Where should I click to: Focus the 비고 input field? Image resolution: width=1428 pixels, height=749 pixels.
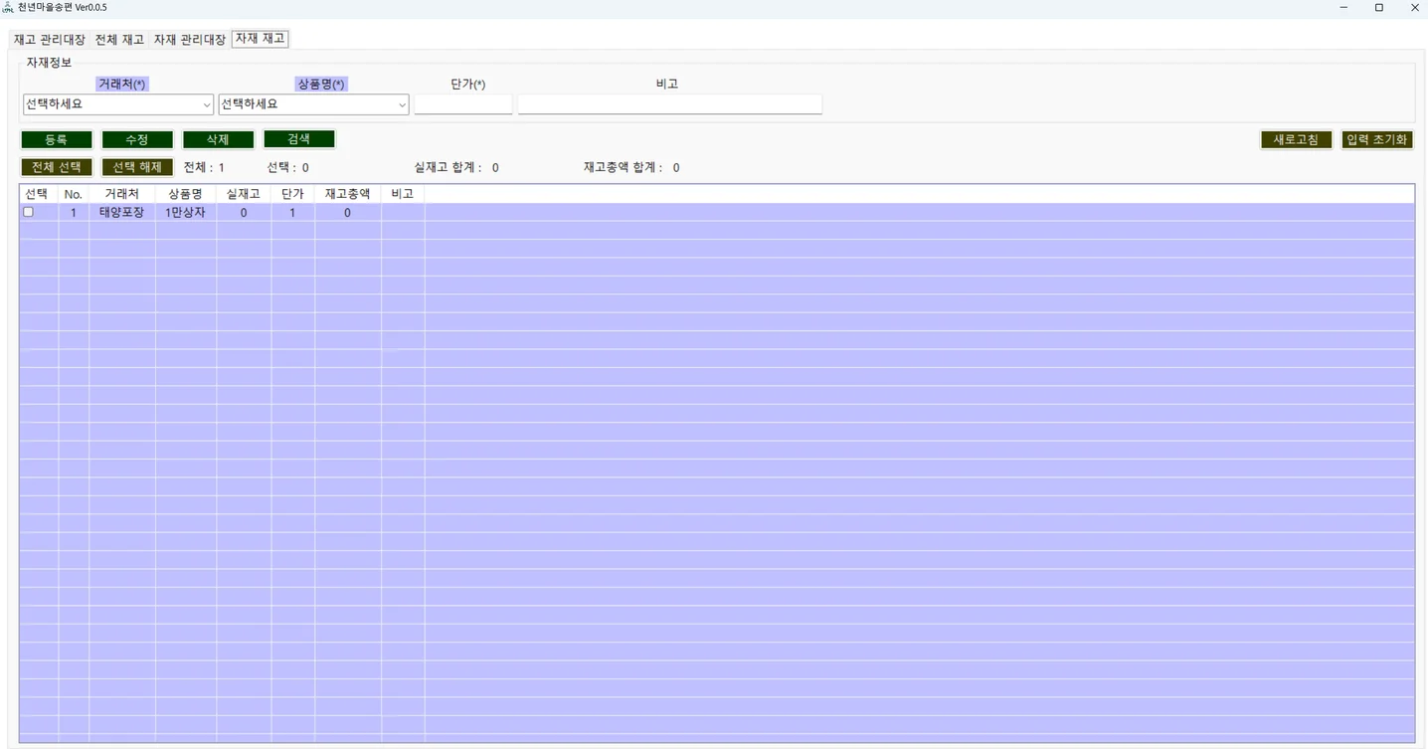click(x=670, y=104)
